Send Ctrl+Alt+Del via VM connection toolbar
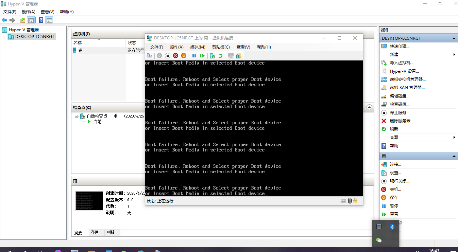 (x=149, y=56)
